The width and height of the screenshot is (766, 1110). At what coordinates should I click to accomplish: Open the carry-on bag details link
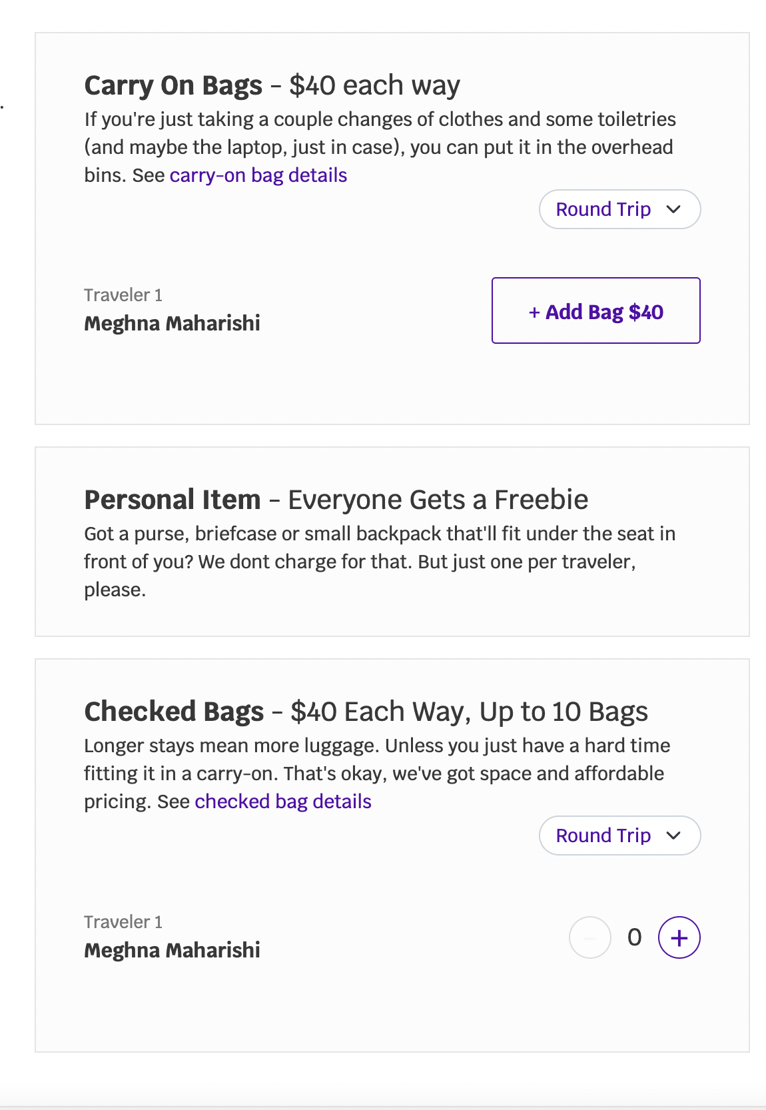(x=258, y=175)
